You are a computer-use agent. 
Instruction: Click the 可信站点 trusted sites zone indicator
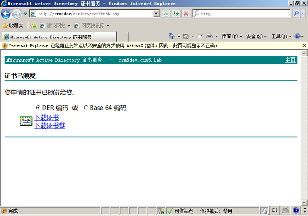click(184, 211)
